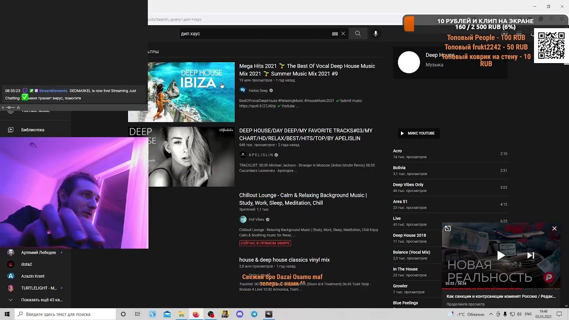Viewport: 569px width, 320px height.
Task: Open Hot Vibes channel avatar
Action: point(243,219)
